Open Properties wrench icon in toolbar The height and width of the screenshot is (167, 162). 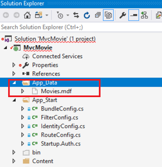point(123,15)
